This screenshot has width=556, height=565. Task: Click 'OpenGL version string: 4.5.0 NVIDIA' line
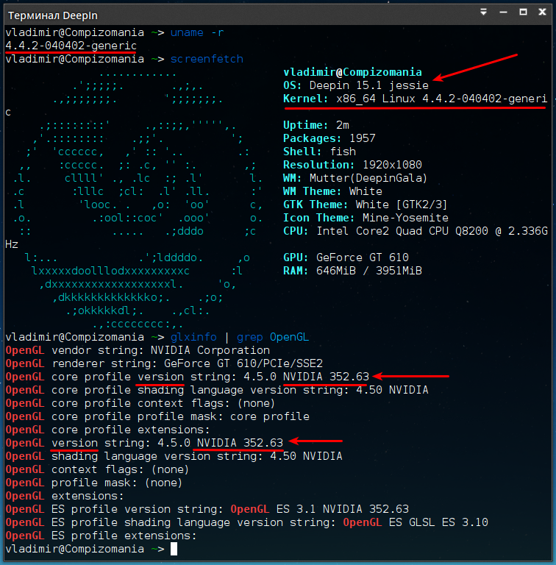tap(144, 443)
